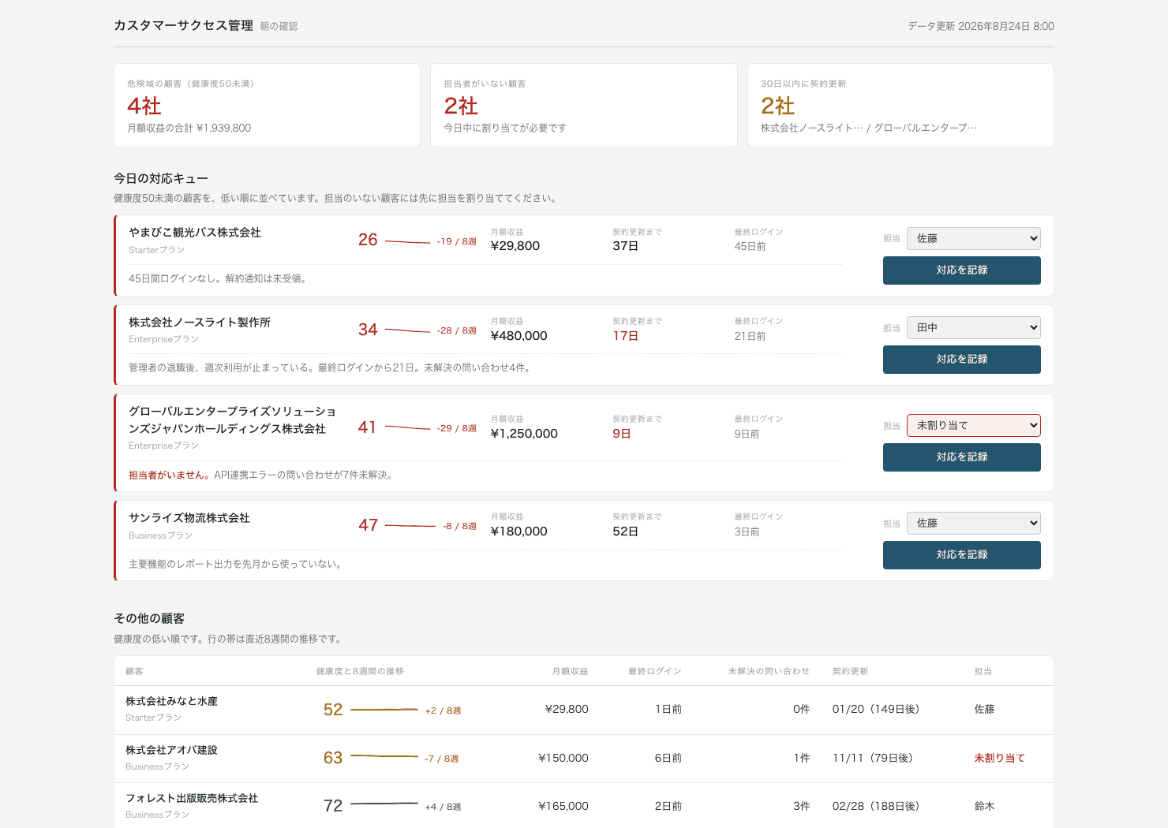Click the 今日の対応キュー section heading
Image resolution: width=1168 pixels, height=828 pixels.
[161, 179]
